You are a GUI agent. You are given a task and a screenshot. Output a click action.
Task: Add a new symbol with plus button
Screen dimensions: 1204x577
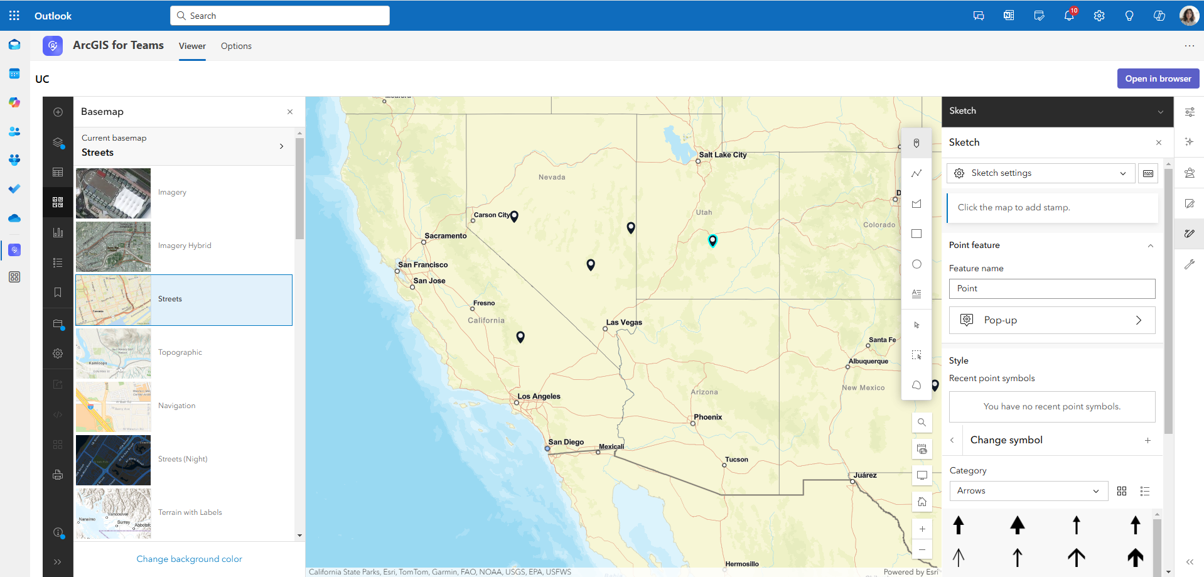point(1148,440)
